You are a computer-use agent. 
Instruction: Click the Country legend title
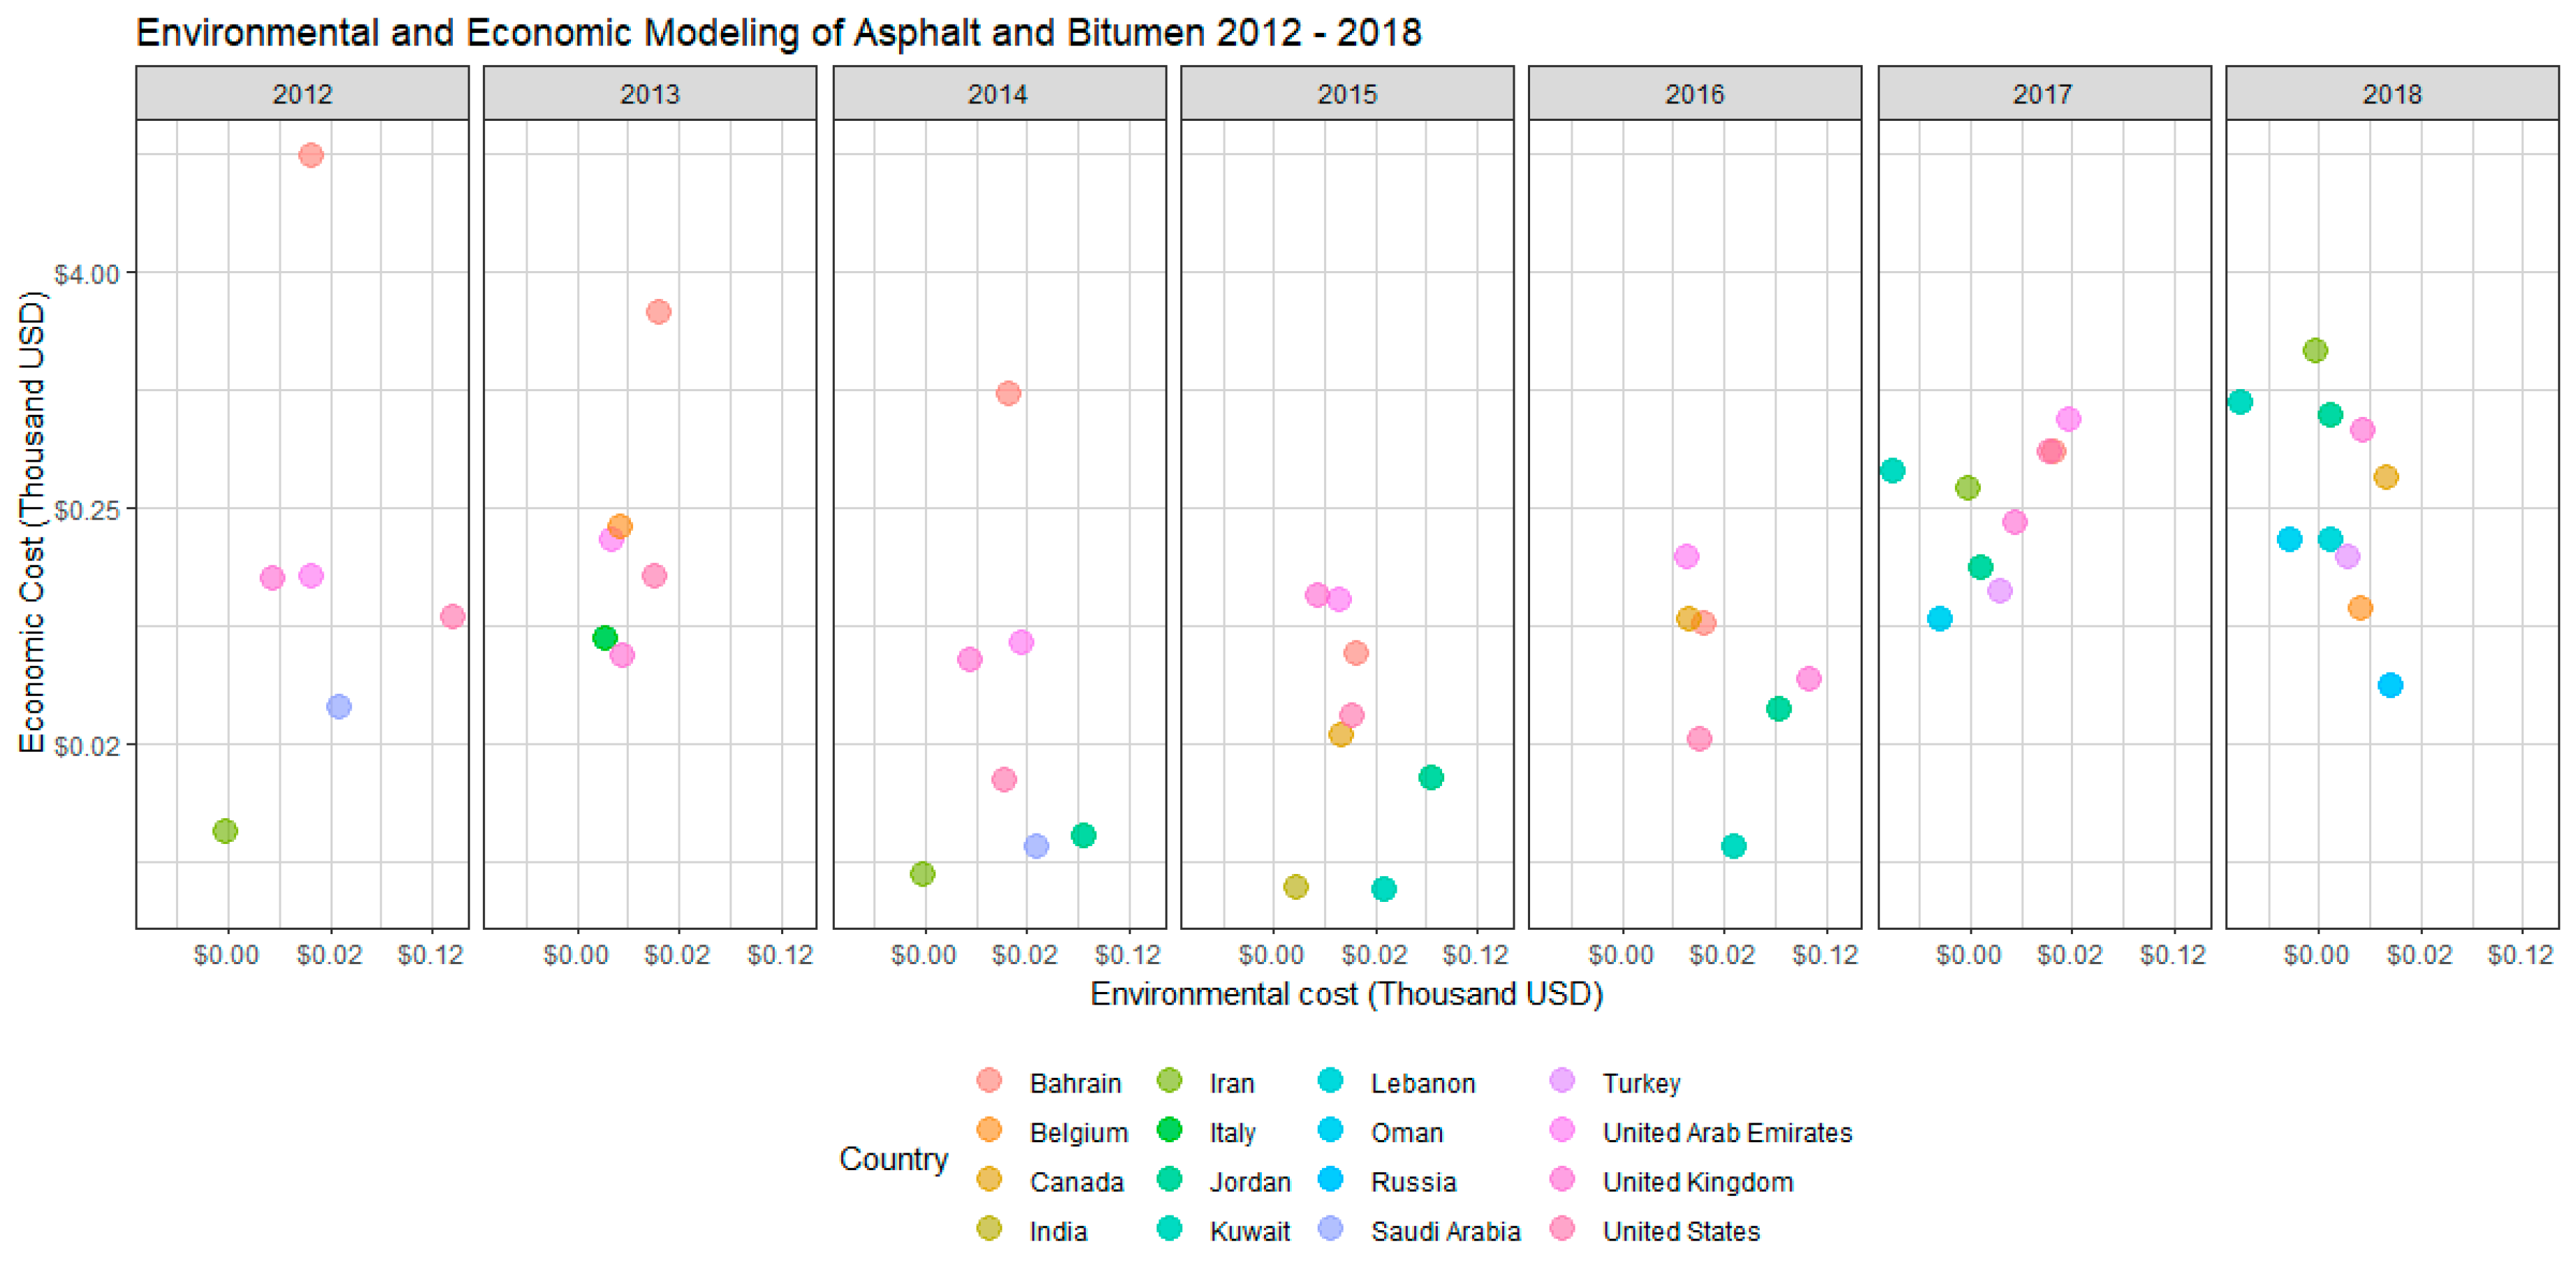click(x=893, y=1158)
